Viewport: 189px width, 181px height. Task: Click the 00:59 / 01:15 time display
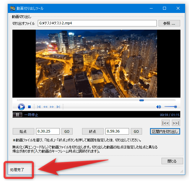[x=170, y=115]
